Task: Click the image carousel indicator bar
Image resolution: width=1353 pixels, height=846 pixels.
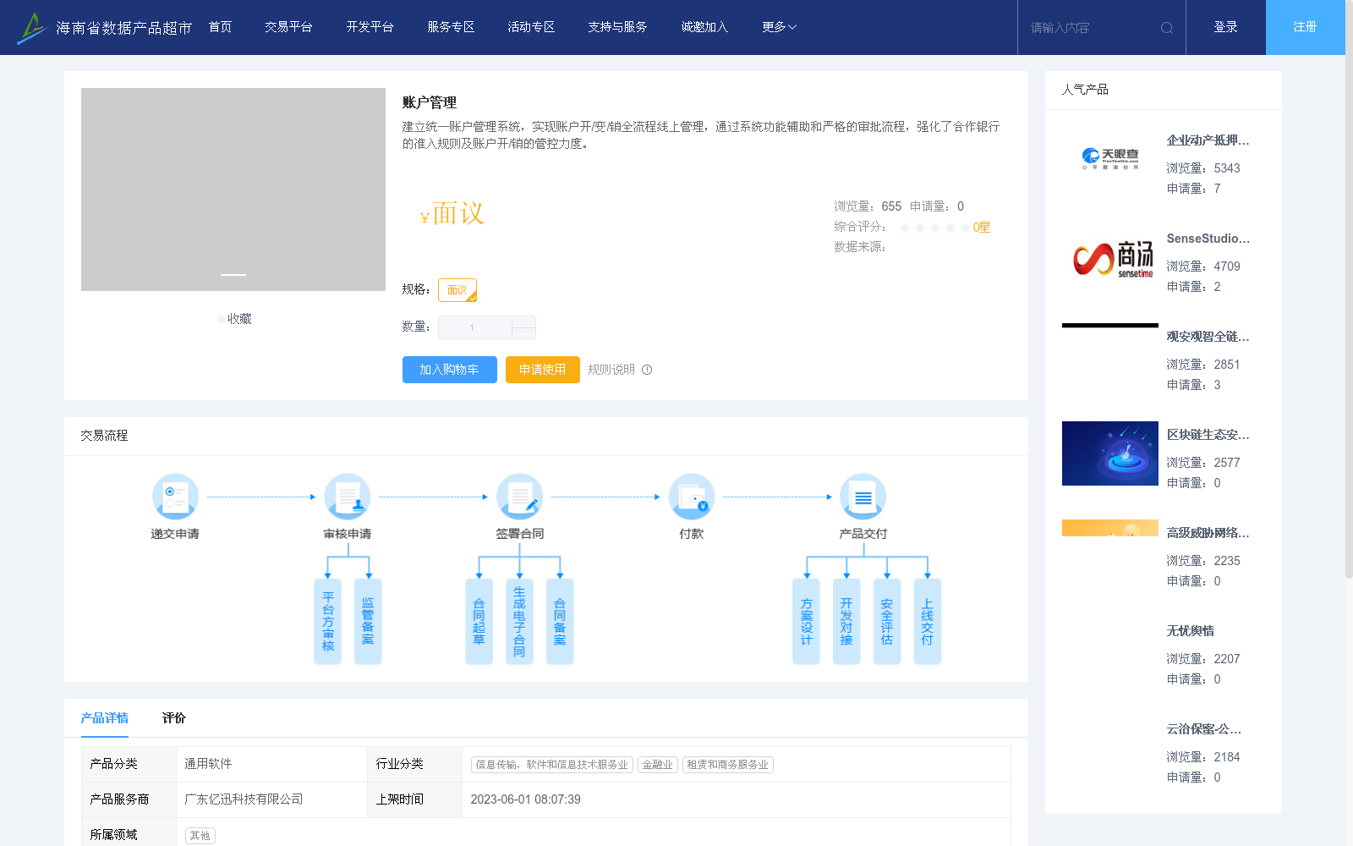Action: tap(233, 274)
